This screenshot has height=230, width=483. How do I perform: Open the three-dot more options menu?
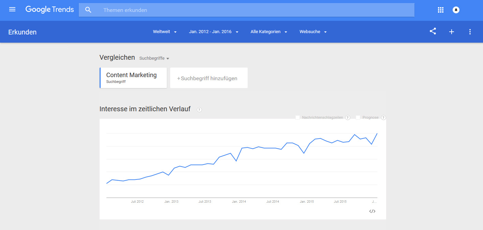[470, 32]
